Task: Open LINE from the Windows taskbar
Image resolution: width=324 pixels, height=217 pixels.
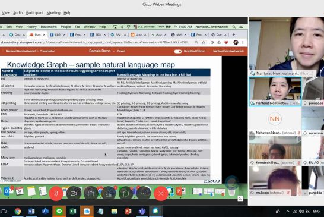Action: click(59, 212)
